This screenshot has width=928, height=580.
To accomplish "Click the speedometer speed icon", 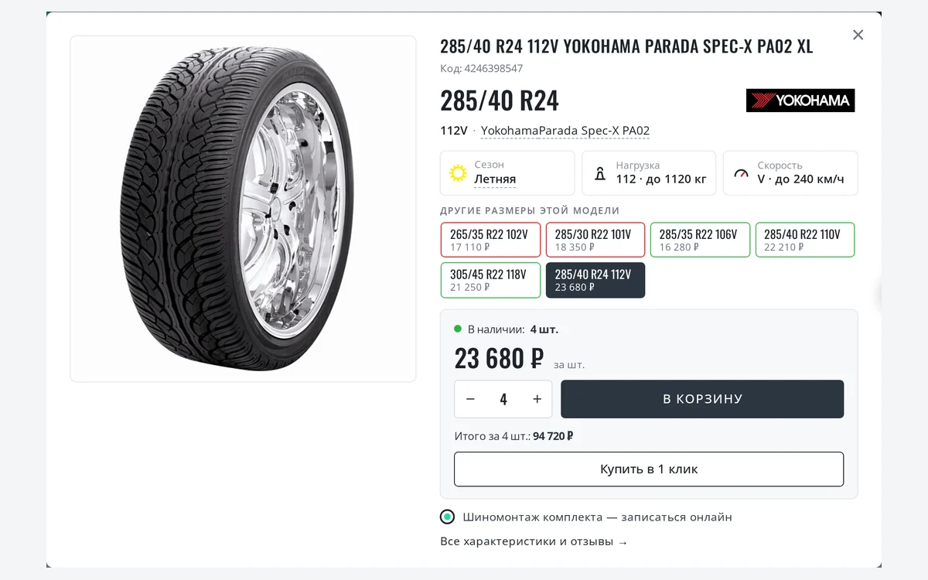I will (742, 173).
